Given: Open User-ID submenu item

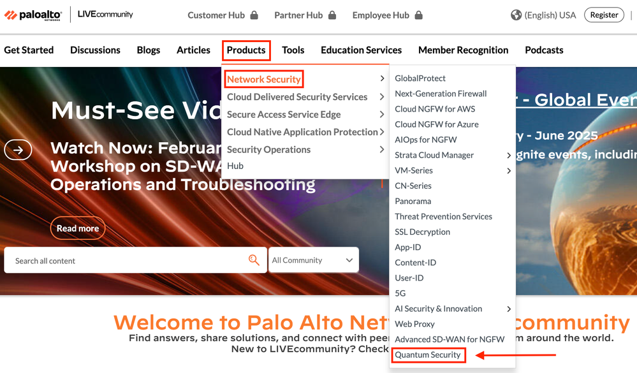Looking at the screenshot, I should coord(409,278).
